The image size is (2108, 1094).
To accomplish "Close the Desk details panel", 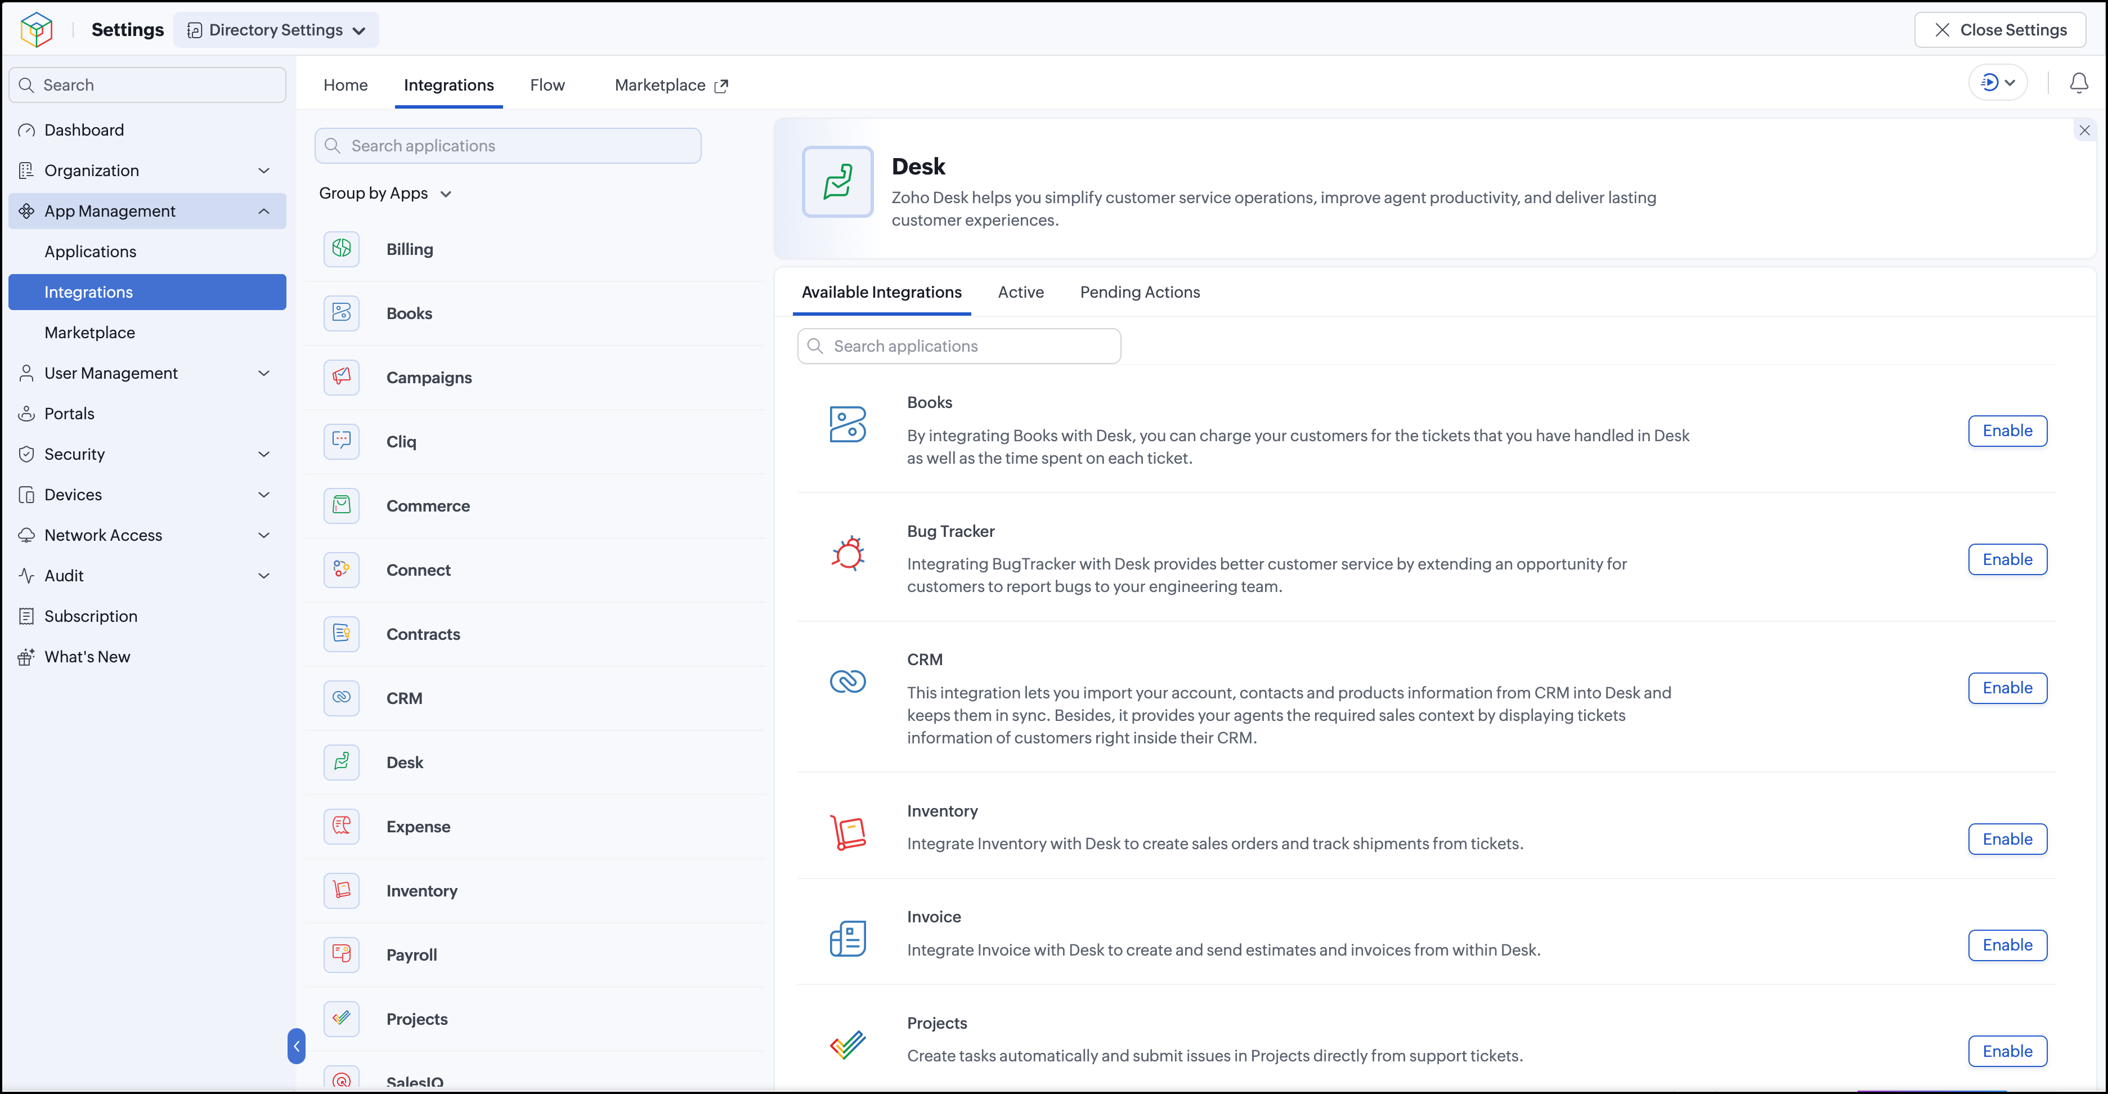I will coord(2084,131).
